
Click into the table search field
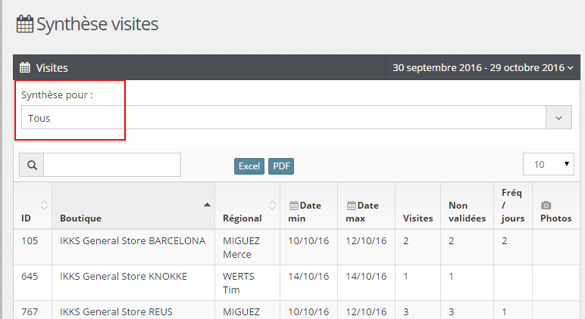coord(112,165)
